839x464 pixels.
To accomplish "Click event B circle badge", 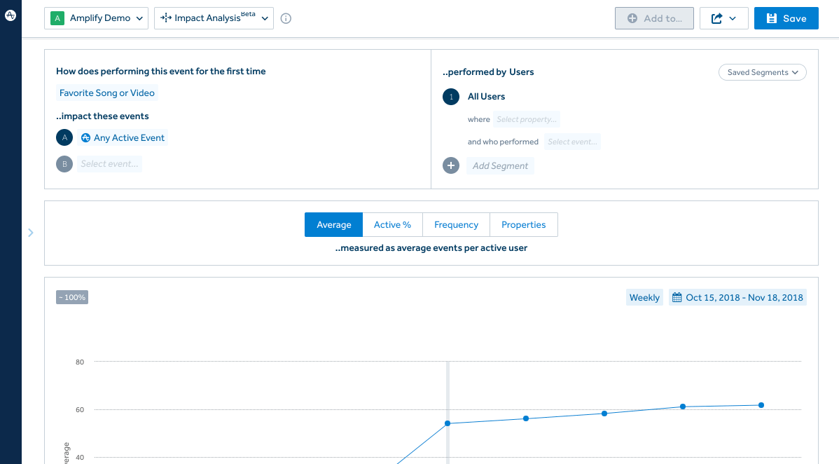I will coord(64,164).
